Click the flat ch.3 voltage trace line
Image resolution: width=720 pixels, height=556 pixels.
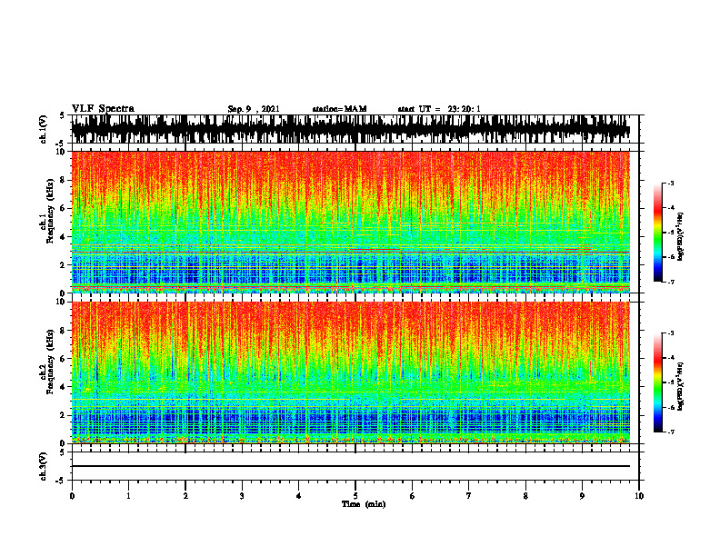coord(351,466)
